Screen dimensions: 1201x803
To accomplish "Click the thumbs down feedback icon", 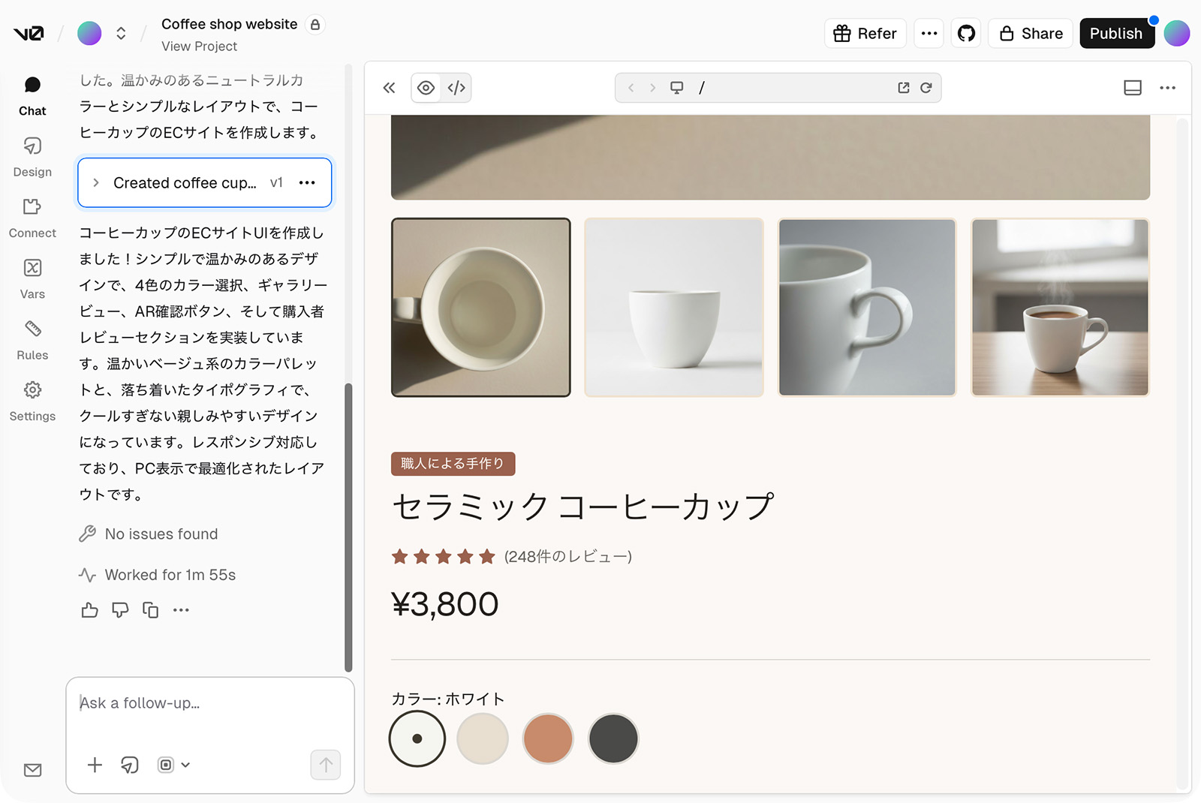I will coord(120,610).
